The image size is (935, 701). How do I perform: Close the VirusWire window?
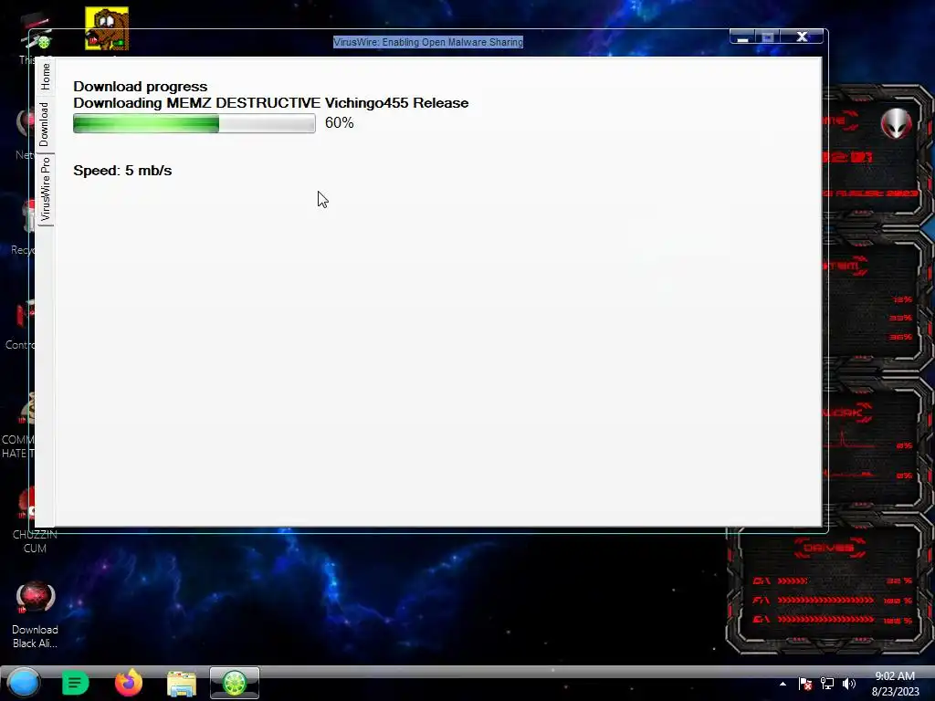(x=802, y=37)
